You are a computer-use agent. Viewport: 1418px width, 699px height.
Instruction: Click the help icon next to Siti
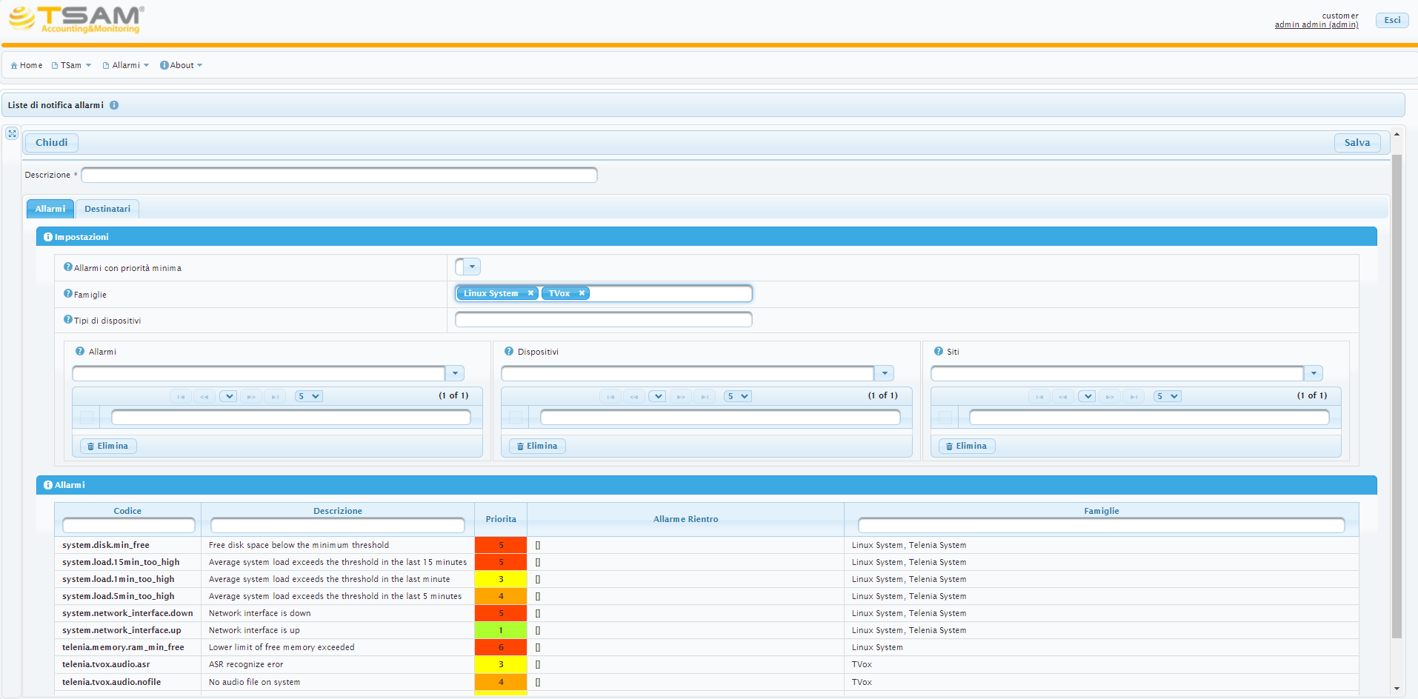point(939,351)
